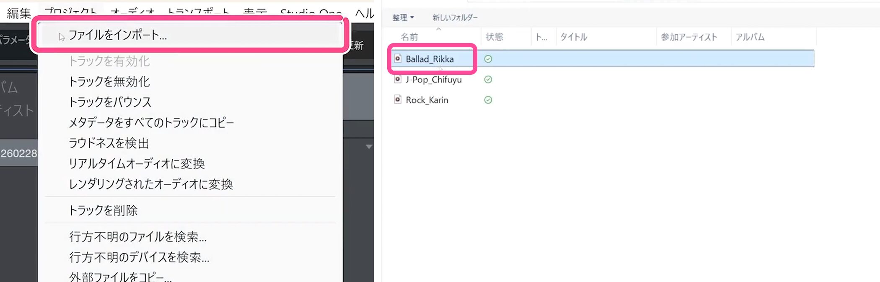Screen dimensions: 880x282
Task: Click the J-Pop_Chifuyu audio file icon
Action: click(x=398, y=79)
